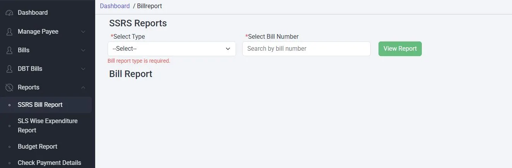
Task: Click the DBT Bills person icon
Action: point(10,69)
